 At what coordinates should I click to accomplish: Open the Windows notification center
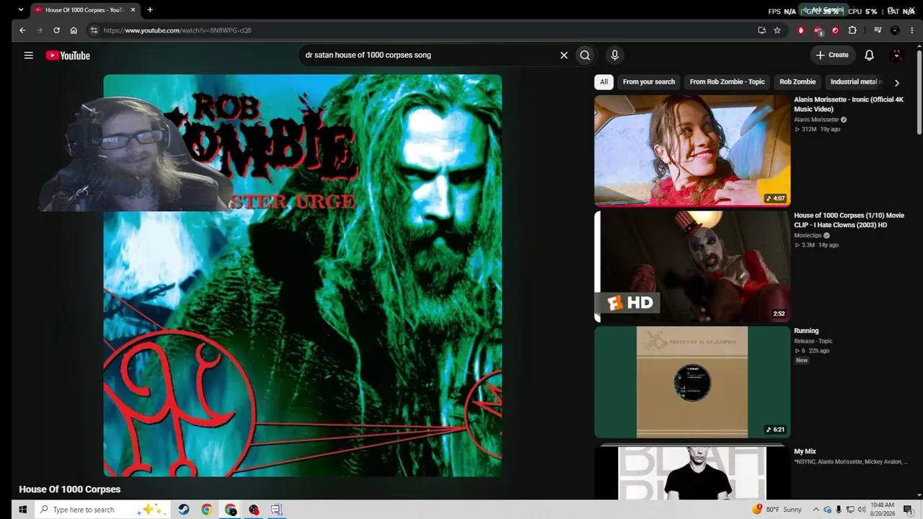908,510
